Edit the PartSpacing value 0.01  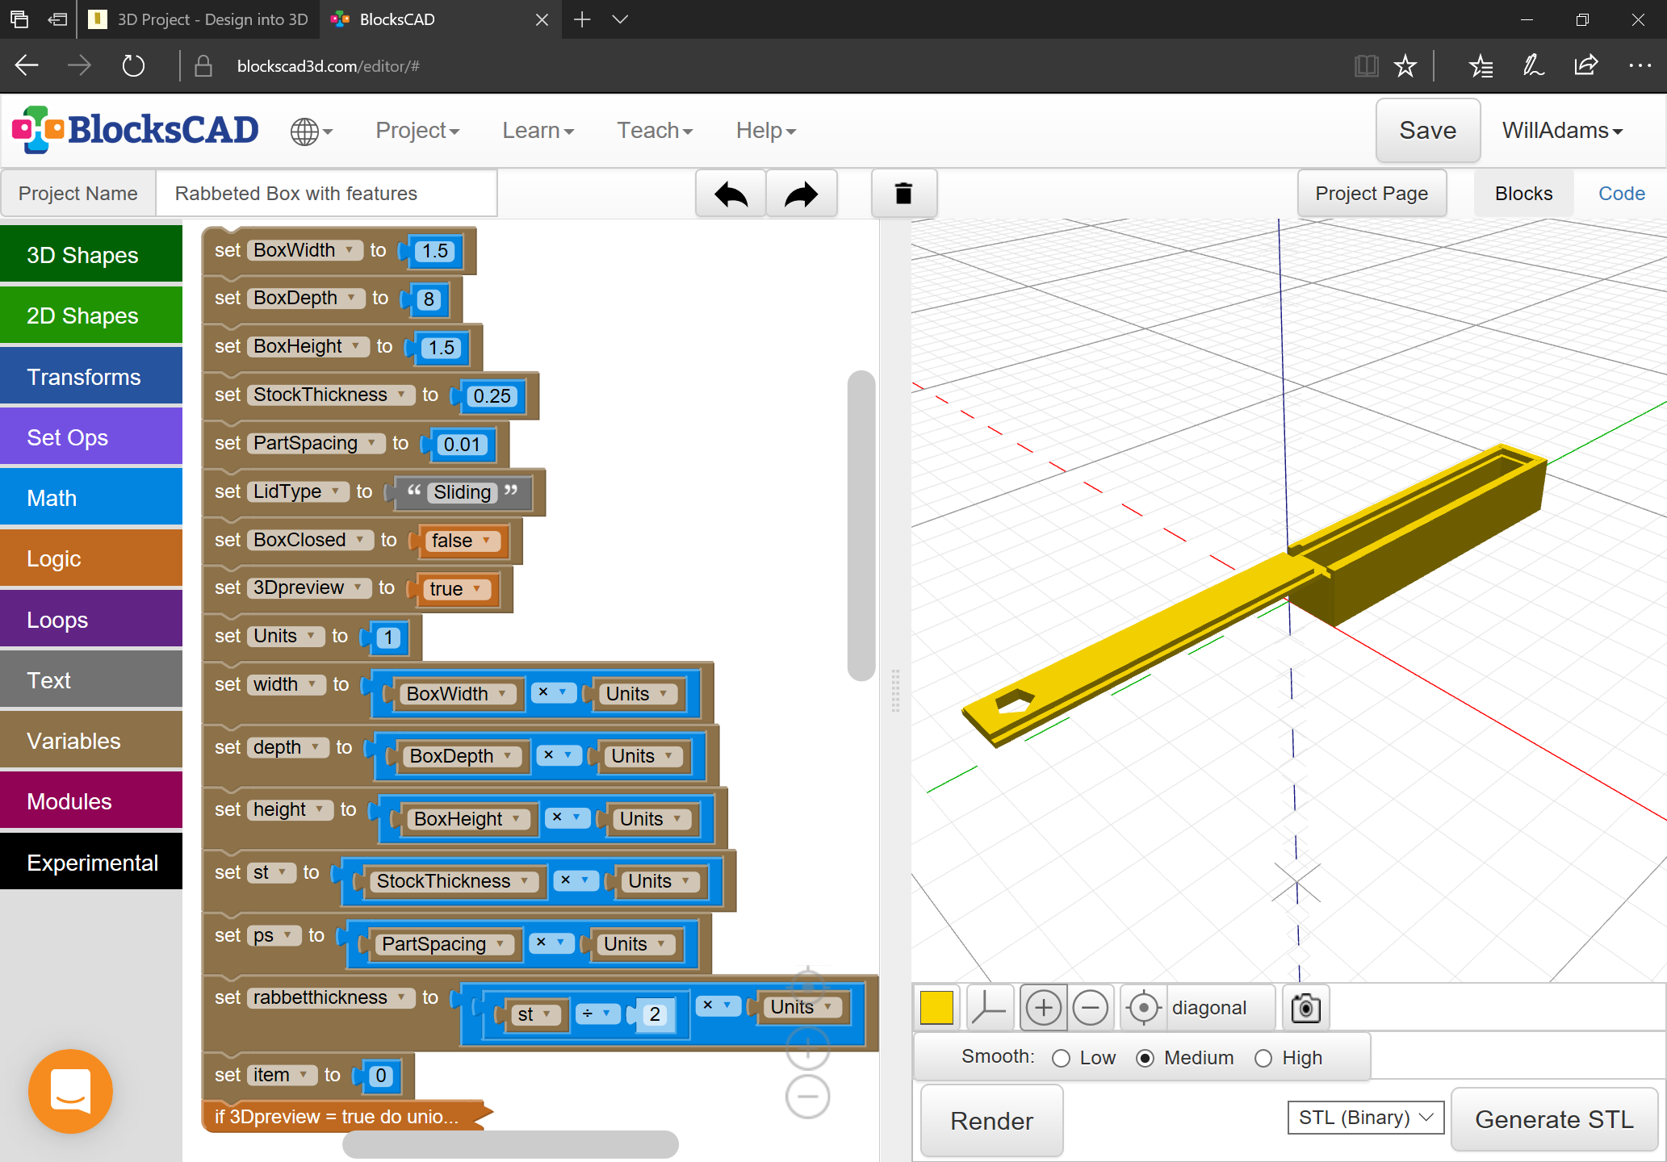pyautogui.click(x=462, y=445)
